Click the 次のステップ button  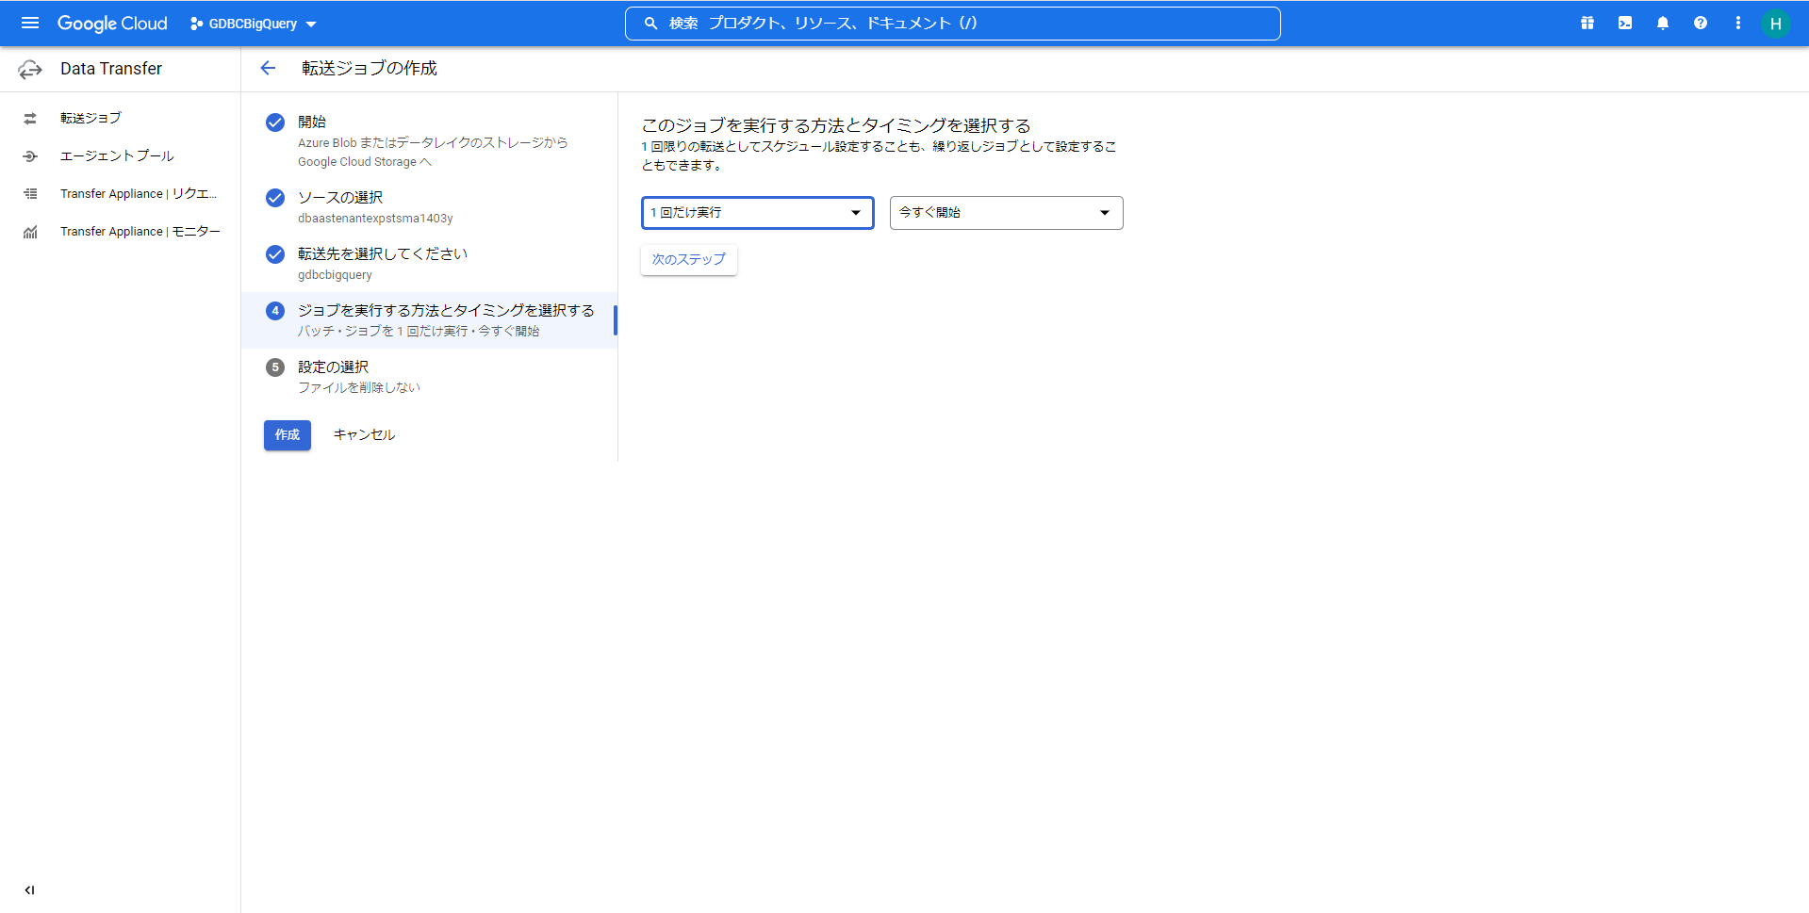(x=689, y=259)
